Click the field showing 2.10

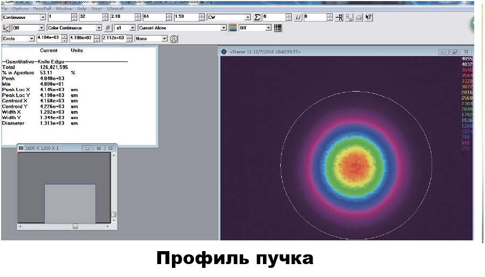click(x=122, y=17)
